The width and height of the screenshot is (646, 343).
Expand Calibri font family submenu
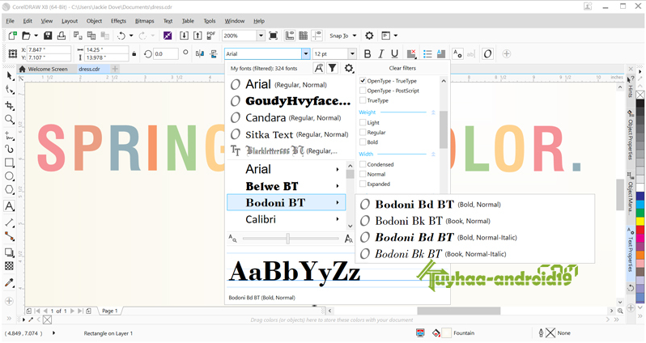point(338,219)
